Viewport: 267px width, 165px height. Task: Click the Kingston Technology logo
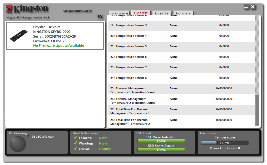tap(27, 9)
